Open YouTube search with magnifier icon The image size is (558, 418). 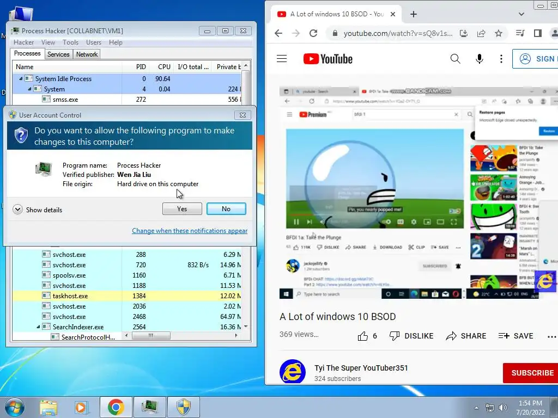coord(455,59)
